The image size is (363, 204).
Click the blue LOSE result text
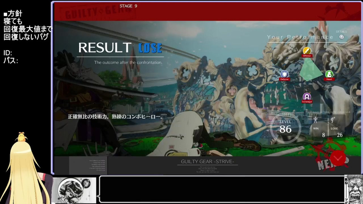tap(150, 48)
